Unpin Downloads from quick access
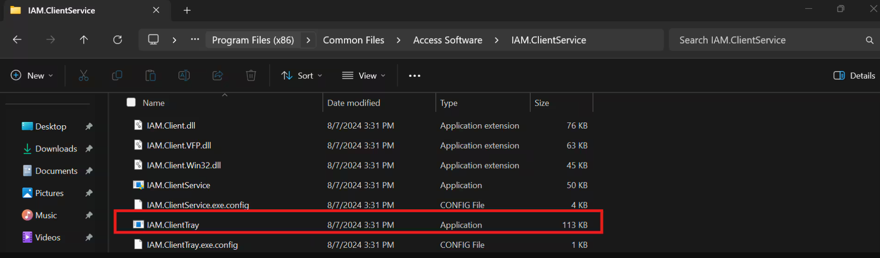This screenshot has width=880, height=258. pos(89,149)
